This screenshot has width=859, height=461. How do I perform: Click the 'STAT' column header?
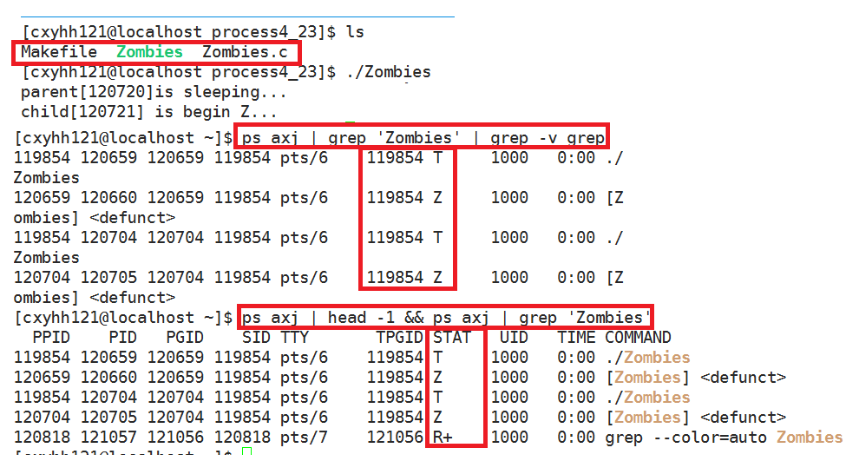pos(452,337)
